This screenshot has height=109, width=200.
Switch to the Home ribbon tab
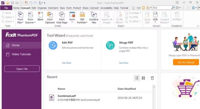coord(16,8)
